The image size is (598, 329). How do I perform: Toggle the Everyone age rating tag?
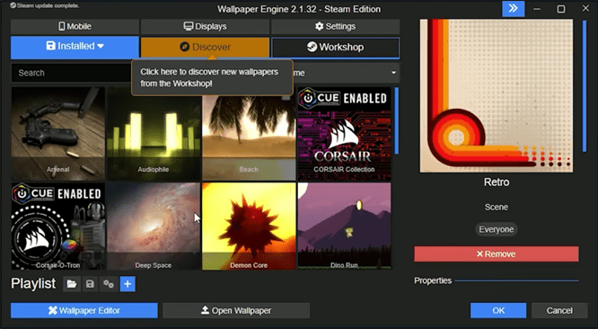[x=497, y=229]
